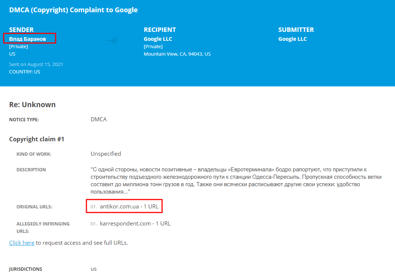Click the [Private] text under sender
Screen dimensions: 395x280
coord(19,47)
